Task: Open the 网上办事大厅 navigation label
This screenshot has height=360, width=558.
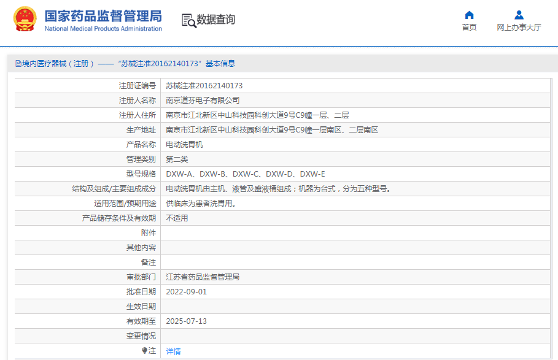Action: [x=519, y=28]
